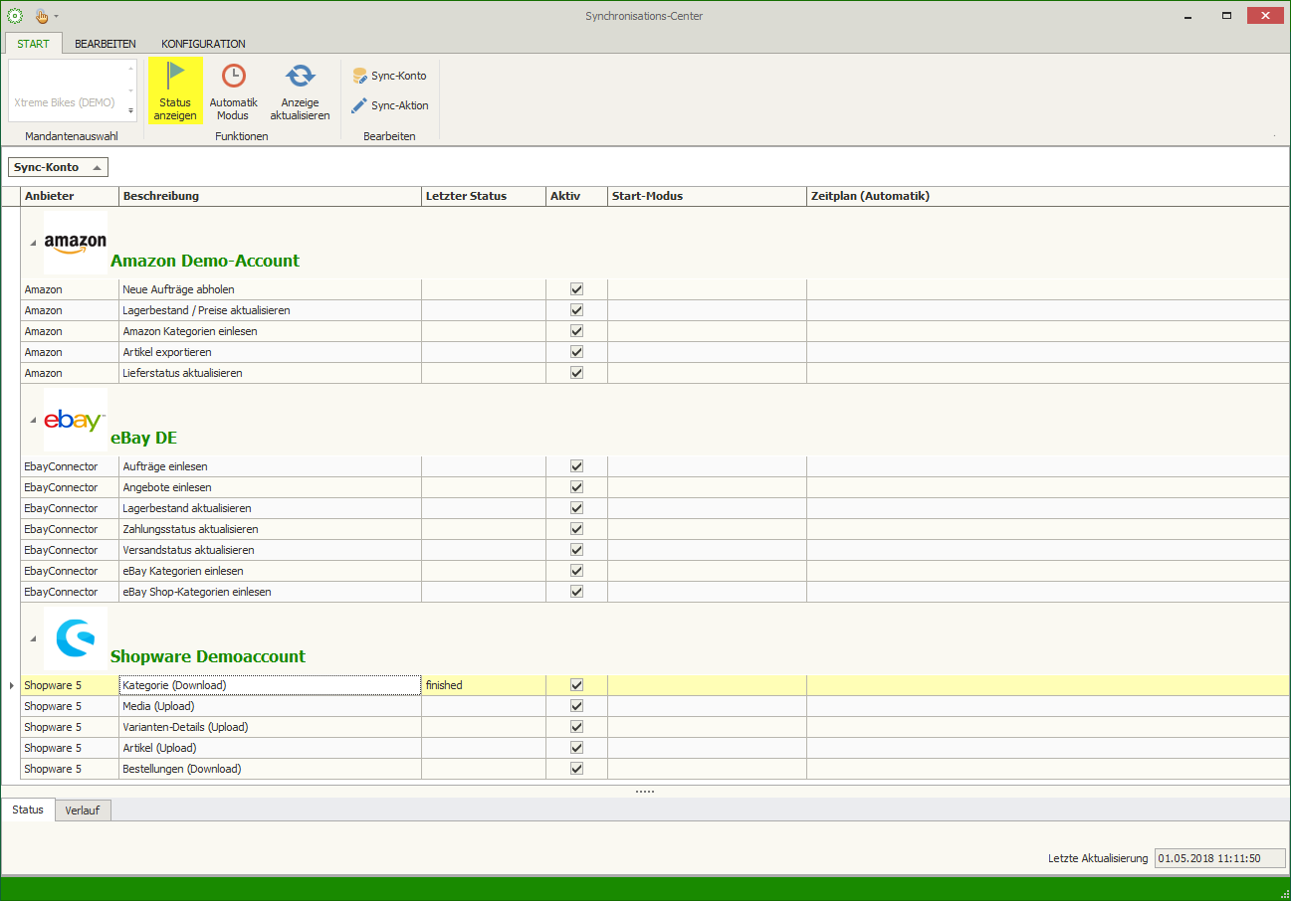Click Amazon Demo-Account group title

click(205, 261)
